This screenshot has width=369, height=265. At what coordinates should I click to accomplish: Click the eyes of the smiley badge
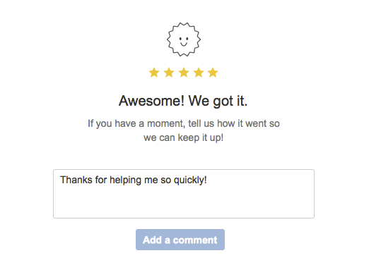(184, 39)
